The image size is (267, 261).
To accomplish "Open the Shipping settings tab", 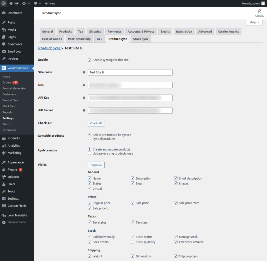I will tap(95, 31).
